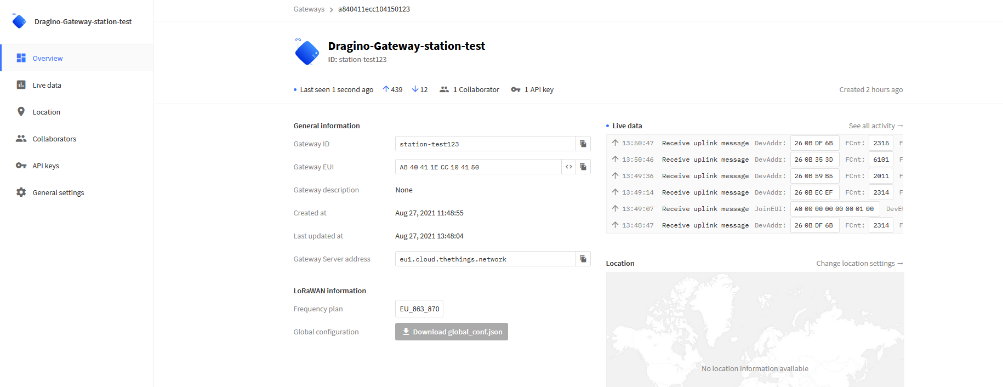Viewport: 1003px width, 387px height.
Task: Click the Gateway Server address field
Action: point(485,259)
